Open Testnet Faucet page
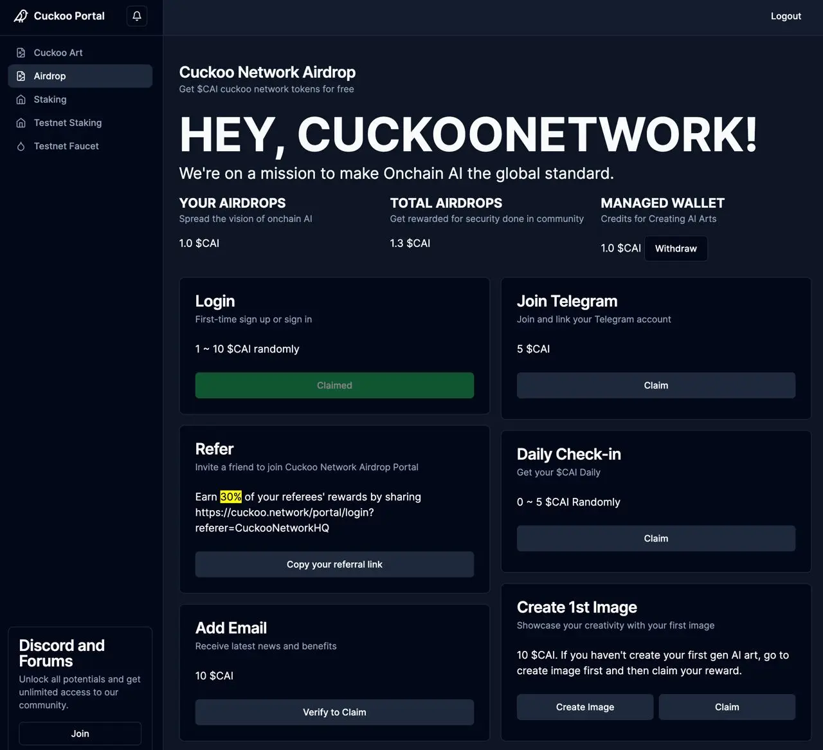Viewport: 823px width, 750px height. pyautogui.click(x=80, y=146)
